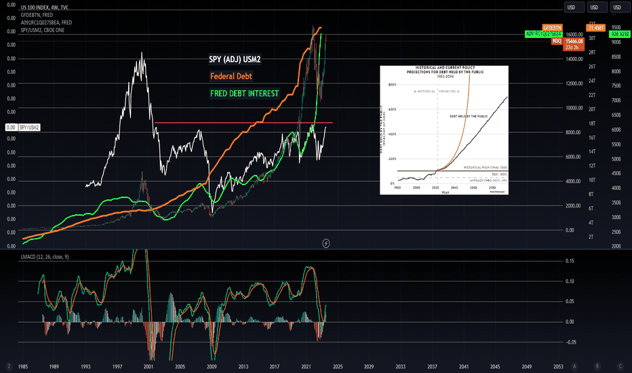Select the SPY/USM2, CBOE ONE legend entry
The height and width of the screenshot is (373, 632).
42,31
